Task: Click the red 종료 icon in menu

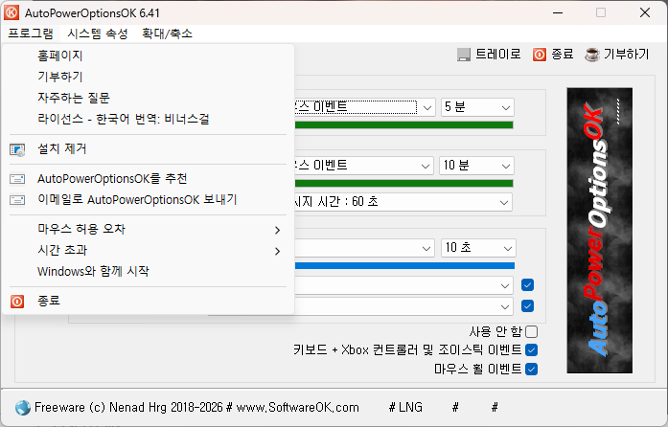Action: 17,302
